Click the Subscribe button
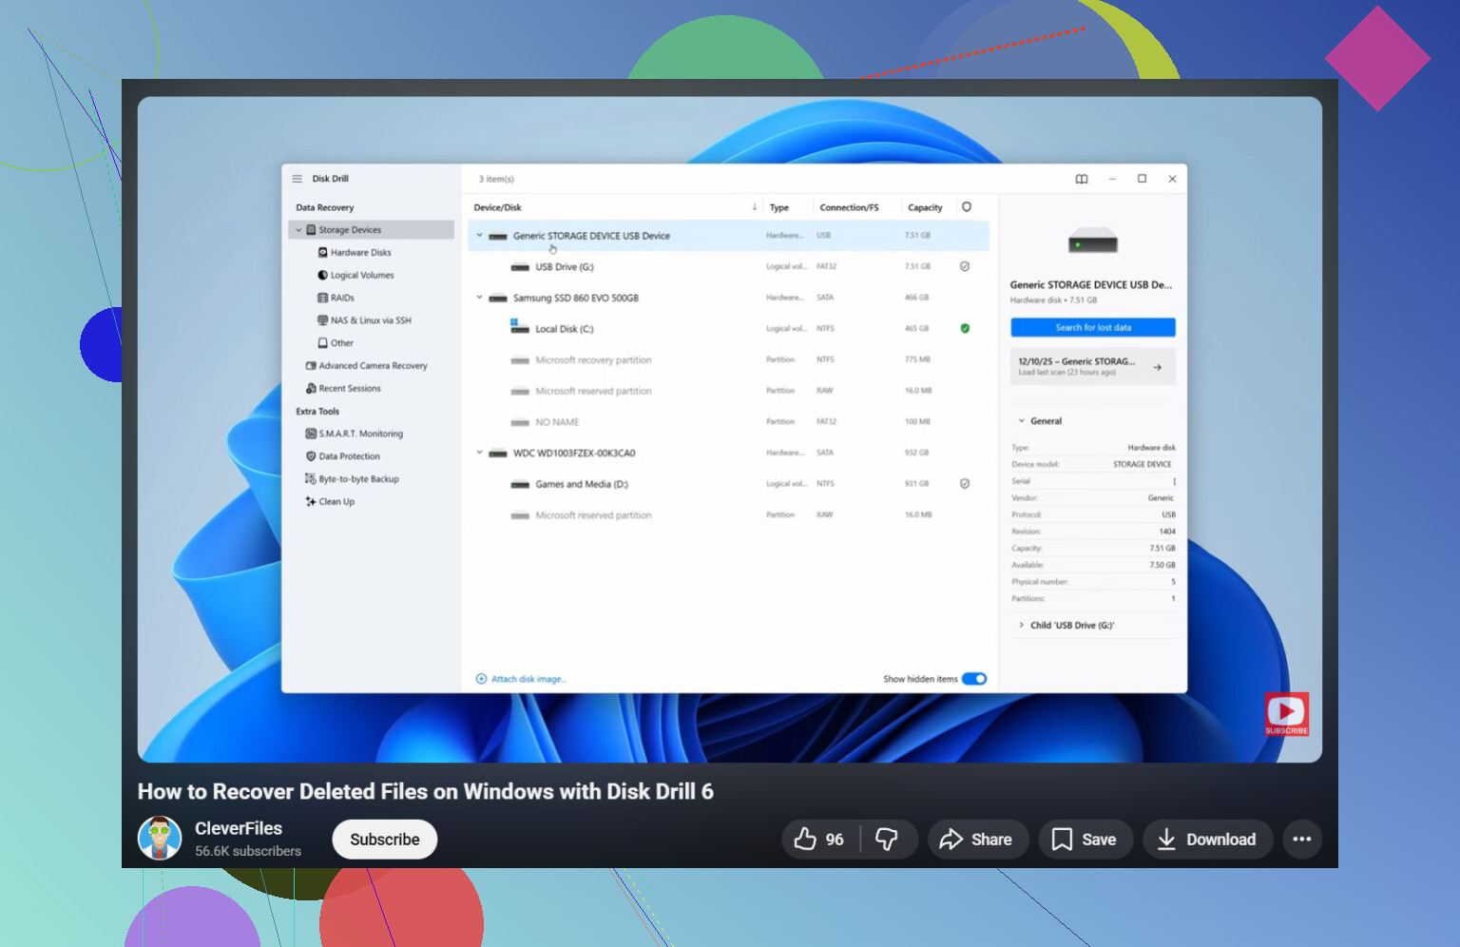Viewport: 1460px width, 947px height. click(x=385, y=840)
